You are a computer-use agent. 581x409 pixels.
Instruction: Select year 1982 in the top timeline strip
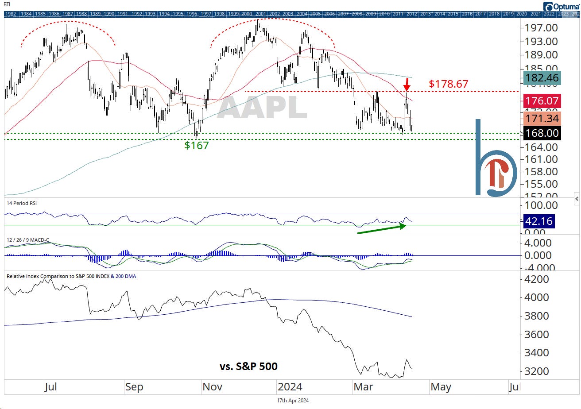11,14
